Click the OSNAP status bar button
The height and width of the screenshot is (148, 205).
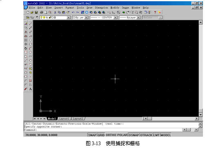(x=134, y=135)
